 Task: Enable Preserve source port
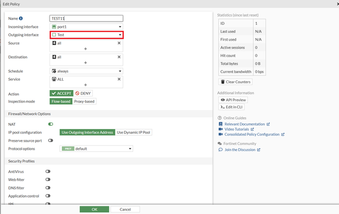click(51, 140)
